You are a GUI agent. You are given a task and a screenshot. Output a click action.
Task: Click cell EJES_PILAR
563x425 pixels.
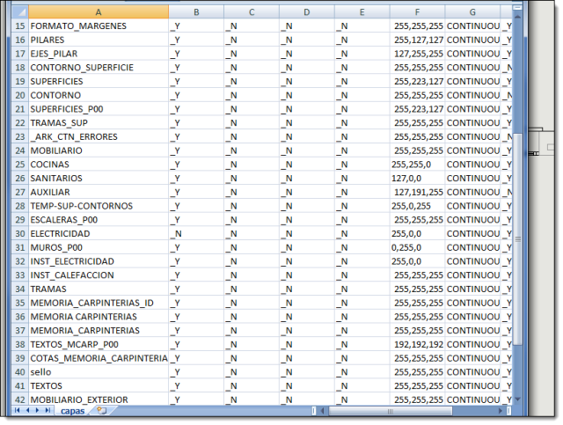pyautogui.click(x=99, y=54)
